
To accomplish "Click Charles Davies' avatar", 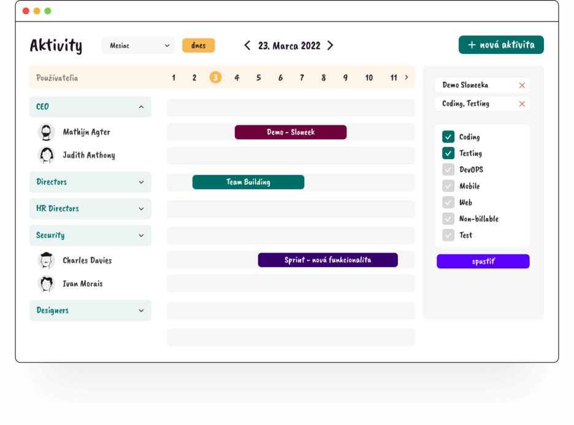I will [46, 260].
